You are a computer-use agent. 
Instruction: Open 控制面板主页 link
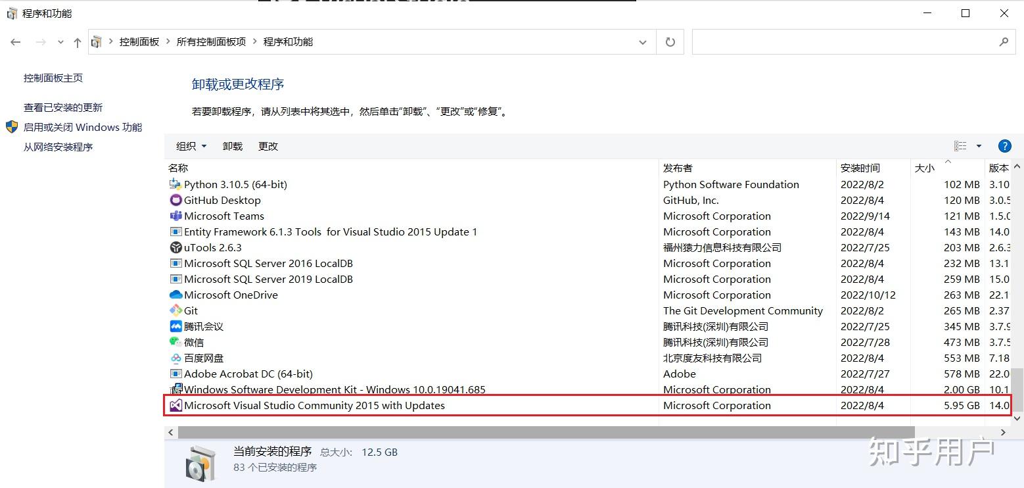pyautogui.click(x=53, y=78)
